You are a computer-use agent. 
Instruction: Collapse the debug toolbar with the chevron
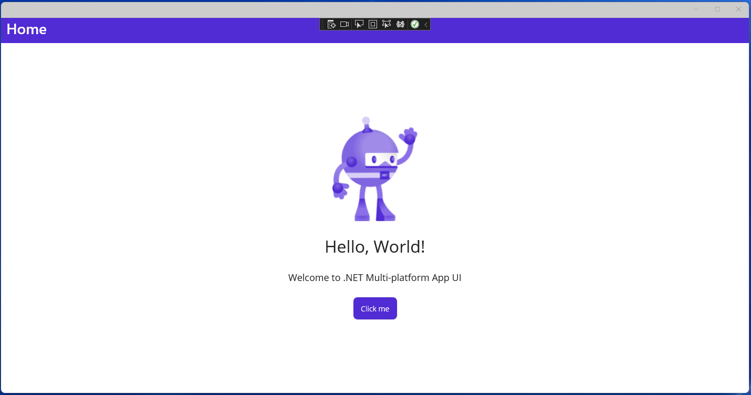pyautogui.click(x=426, y=24)
